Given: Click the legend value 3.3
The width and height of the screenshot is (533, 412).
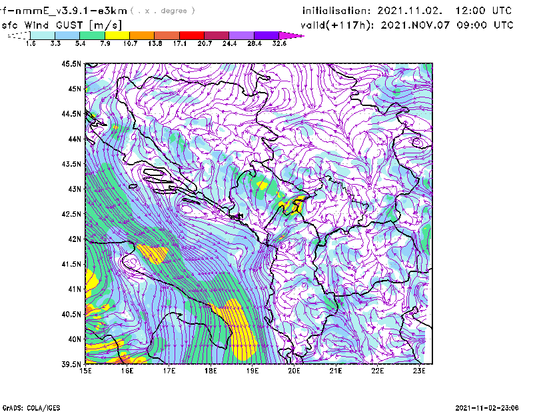Looking at the screenshot, I should click(x=55, y=43).
